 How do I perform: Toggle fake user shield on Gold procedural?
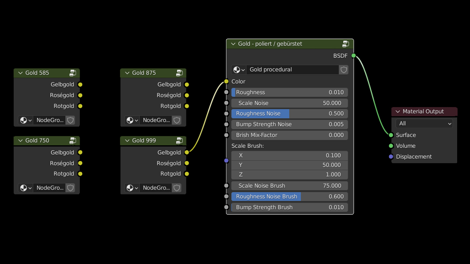(x=344, y=70)
